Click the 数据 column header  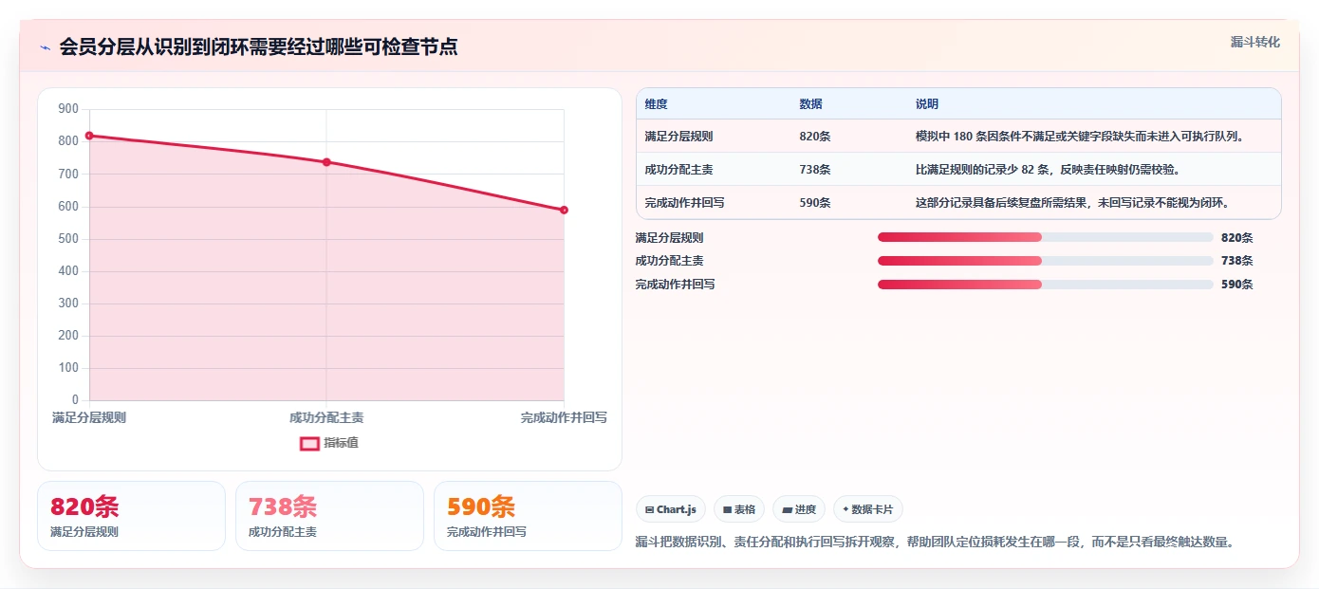[x=810, y=104]
